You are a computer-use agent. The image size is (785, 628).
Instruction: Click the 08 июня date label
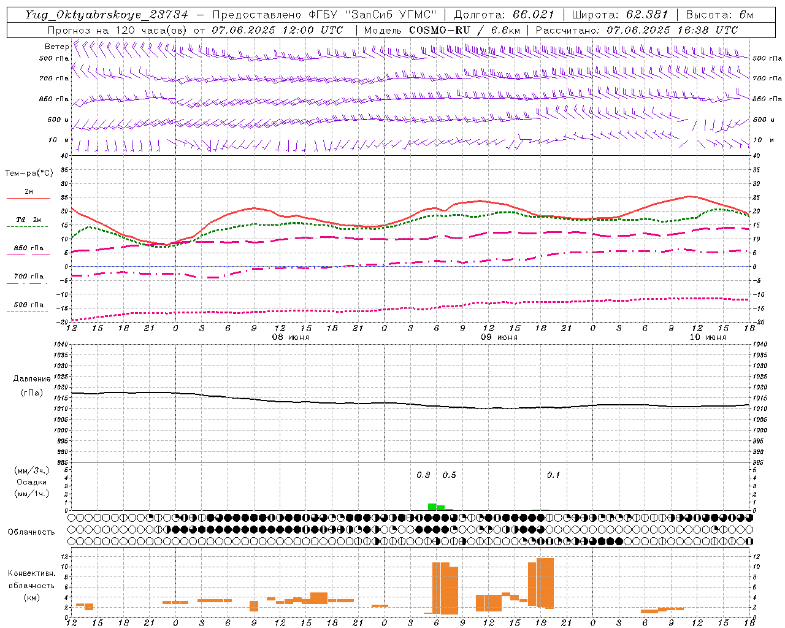point(291,337)
